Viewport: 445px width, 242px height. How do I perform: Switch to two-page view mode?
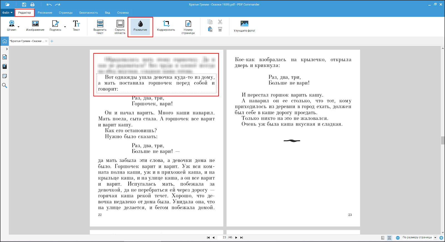(389, 238)
